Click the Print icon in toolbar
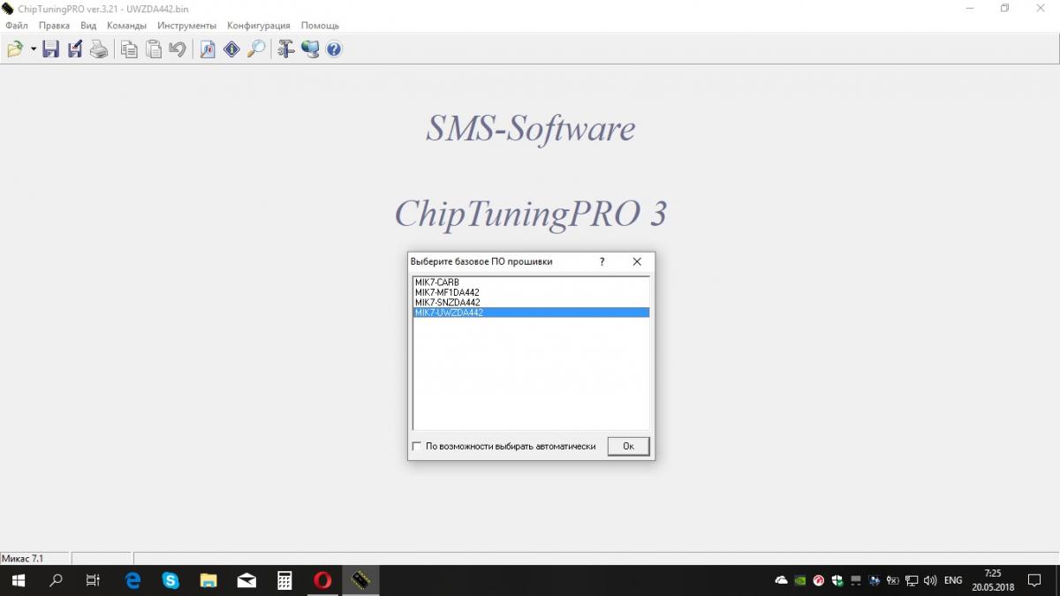The image size is (1060, 596). point(99,49)
